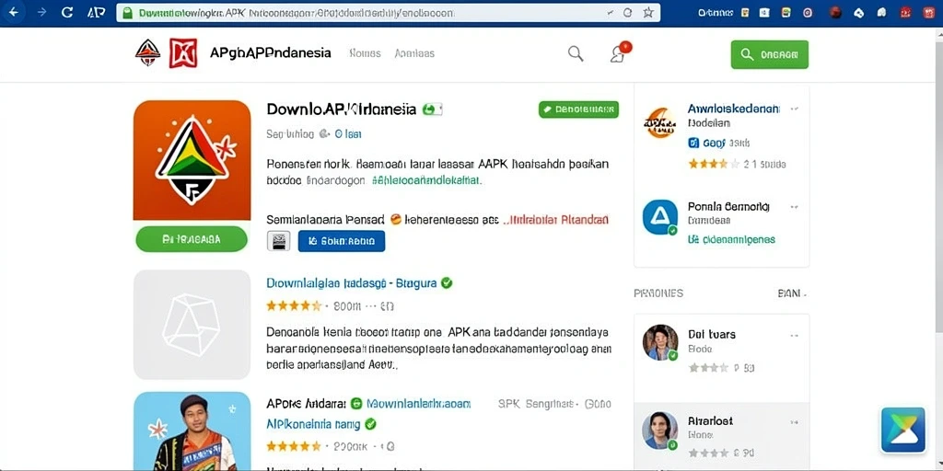Click the green verified check after 'Btagura'

coord(447,283)
